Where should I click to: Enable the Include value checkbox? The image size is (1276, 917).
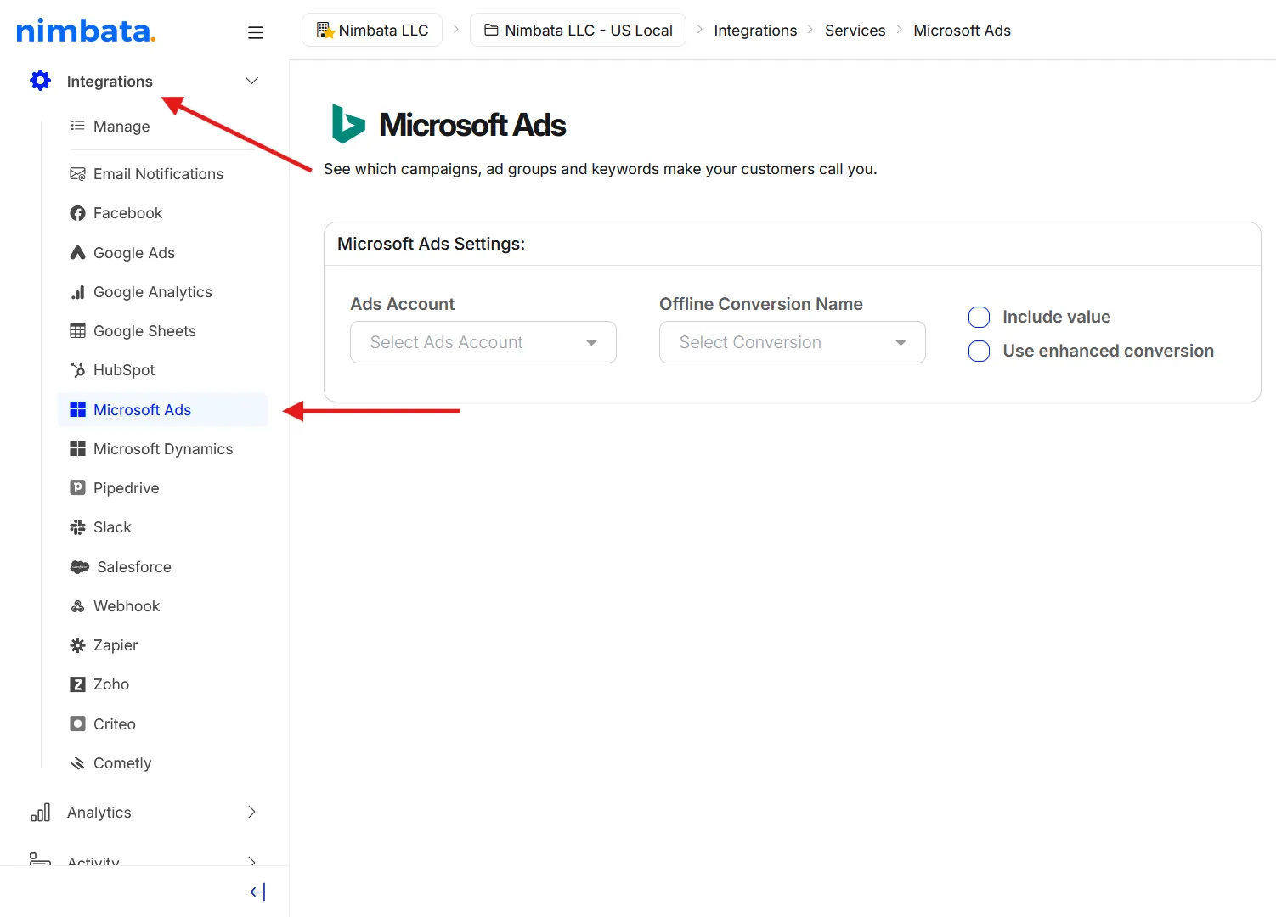[x=980, y=318]
